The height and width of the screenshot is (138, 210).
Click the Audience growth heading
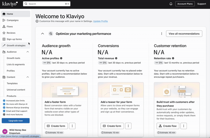coord(56,46)
